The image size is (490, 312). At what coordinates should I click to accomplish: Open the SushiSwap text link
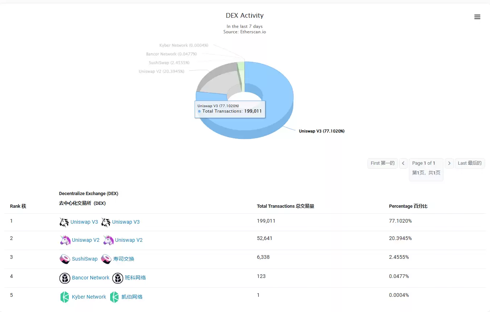coord(85,259)
